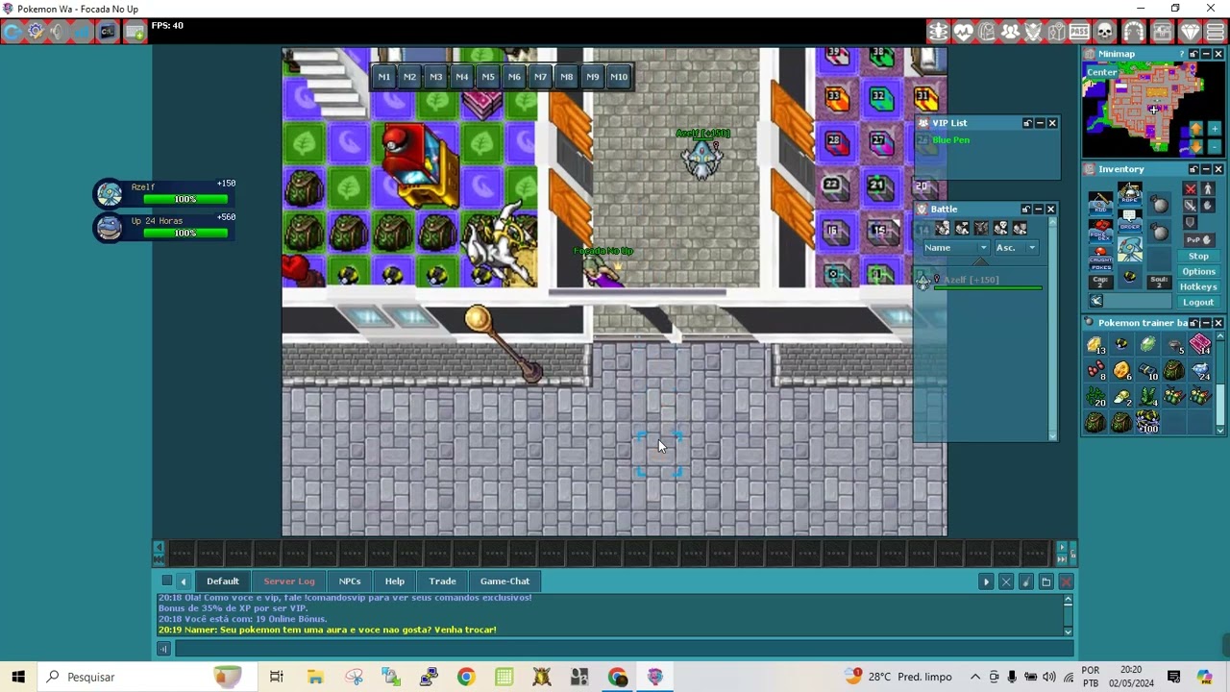
Task: Toggle the red crossed swords fight mode
Action: point(1190,188)
